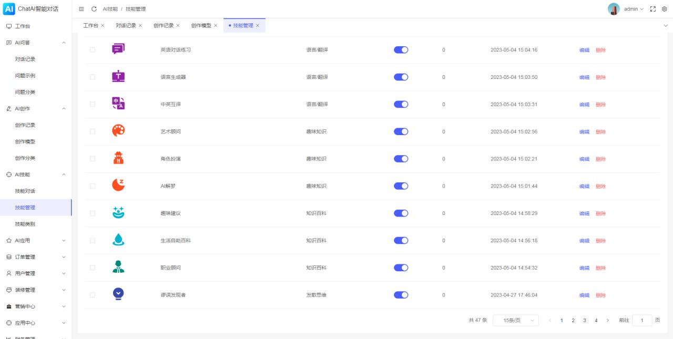Open the 15条/页 page size dropdown
Image resolution: width=673 pixels, height=339 pixels.
pyautogui.click(x=516, y=321)
